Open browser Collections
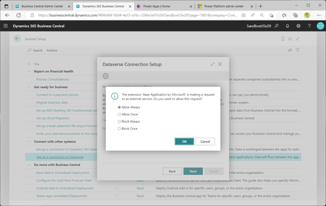 click(295, 15)
